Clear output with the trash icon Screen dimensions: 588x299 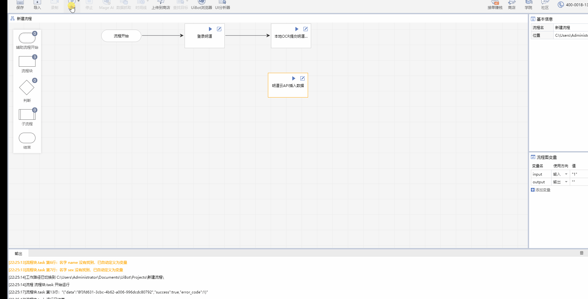tap(582, 253)
